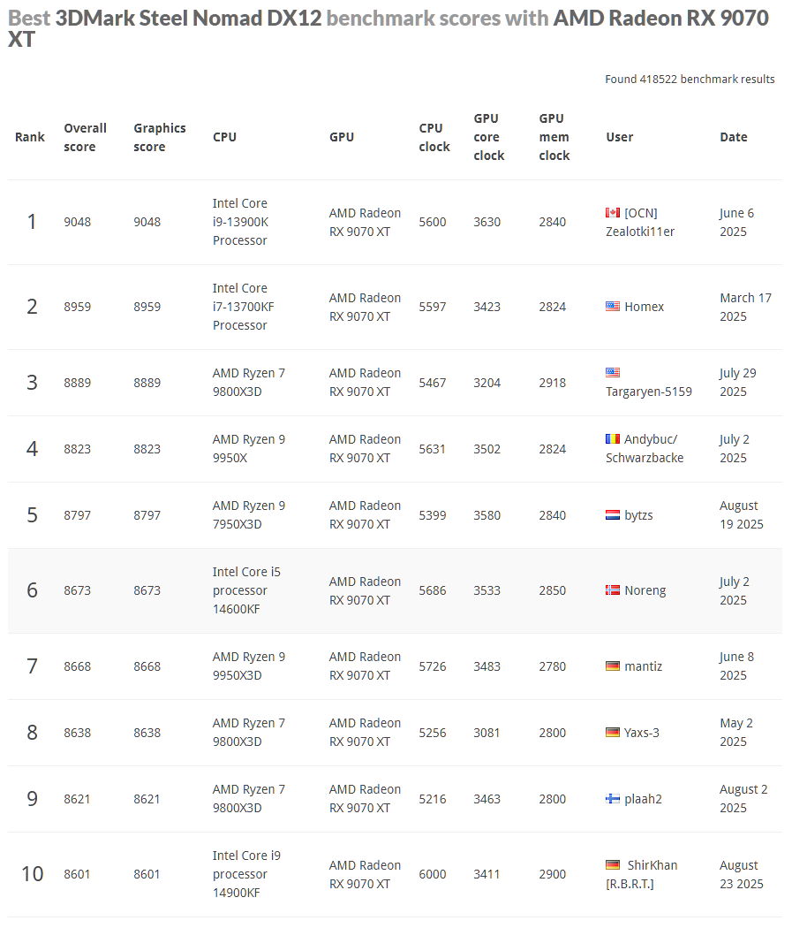
Task: Open user profile Noreng
Action: (645, 590)
